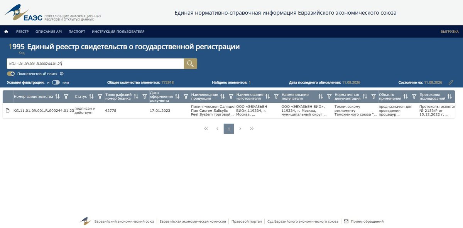The height and width of the screenshot is (228, 463).
Task: Sort by Статус column
Action: [91, 97]
